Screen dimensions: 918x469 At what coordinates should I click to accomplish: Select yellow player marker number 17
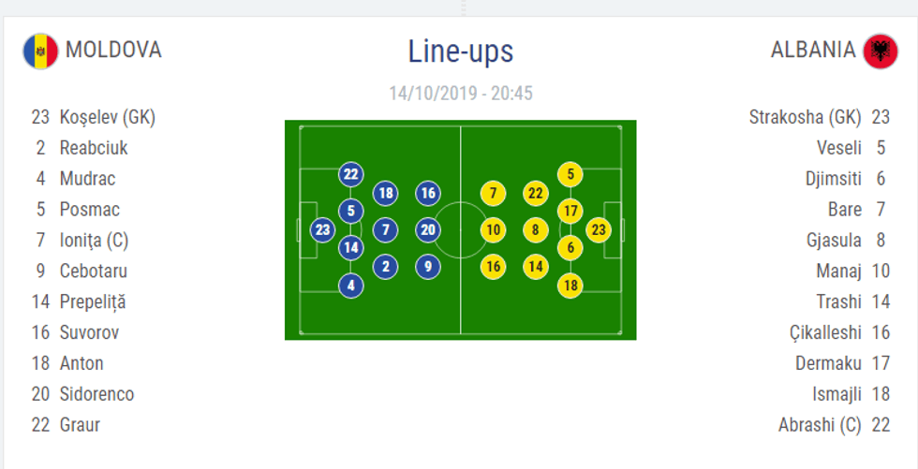(x=570, y=211)
